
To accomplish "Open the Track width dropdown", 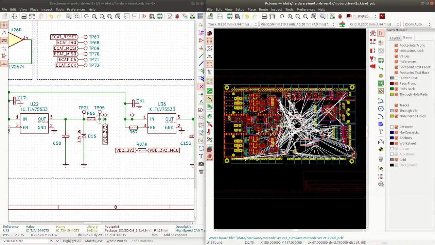I will point(232,24).
